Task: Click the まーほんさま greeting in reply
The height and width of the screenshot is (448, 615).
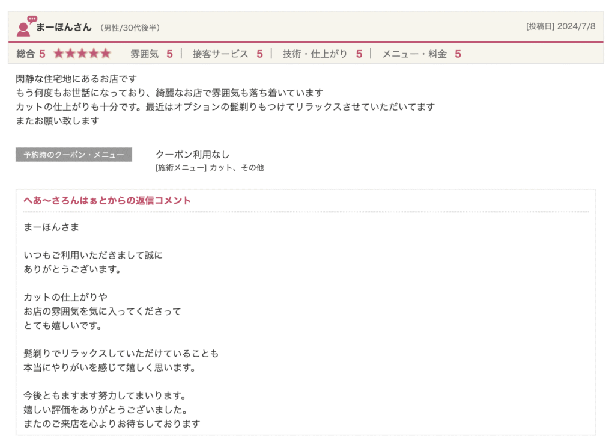Action: point(51,227)
